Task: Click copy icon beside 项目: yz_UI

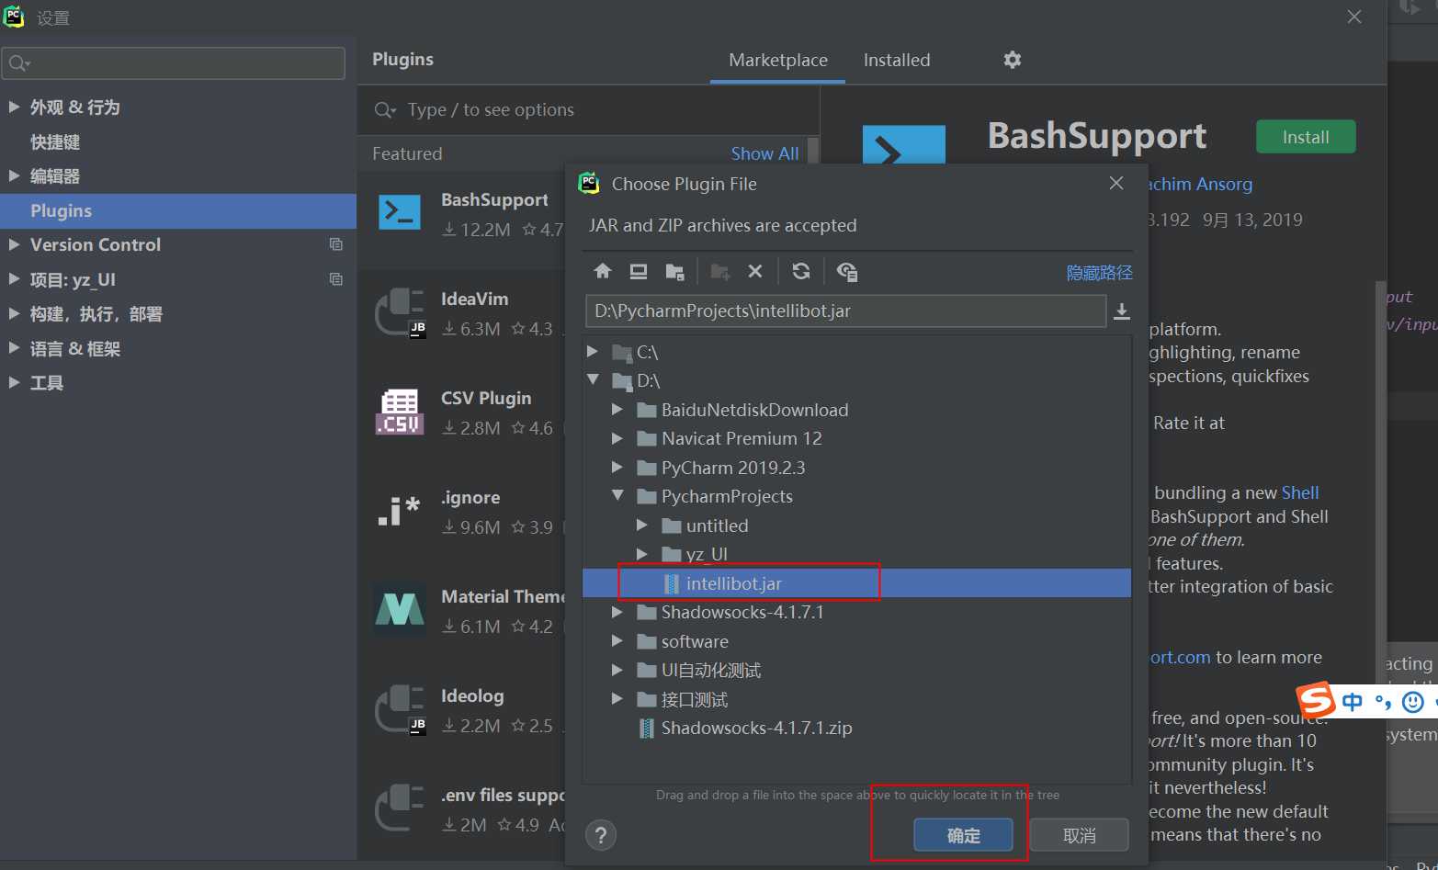Action: 336,279
